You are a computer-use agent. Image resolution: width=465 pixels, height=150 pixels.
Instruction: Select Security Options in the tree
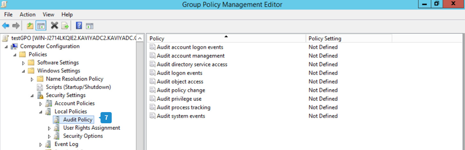pos(83,136)
